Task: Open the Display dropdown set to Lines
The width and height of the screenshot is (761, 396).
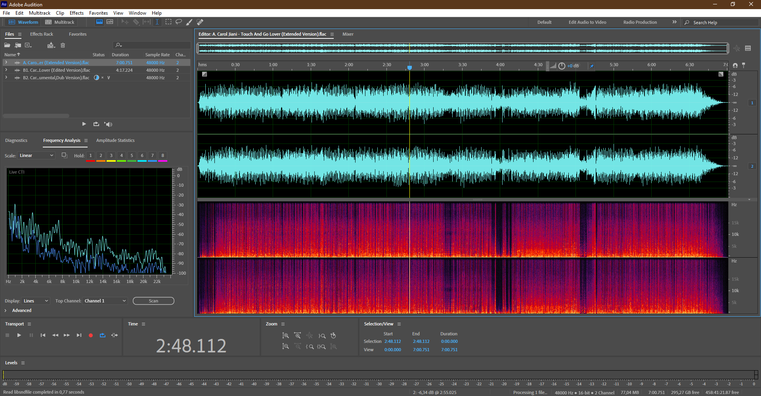Action: [36, 301]
